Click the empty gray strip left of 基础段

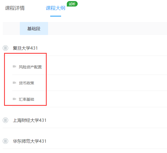(x=11, y=28)
